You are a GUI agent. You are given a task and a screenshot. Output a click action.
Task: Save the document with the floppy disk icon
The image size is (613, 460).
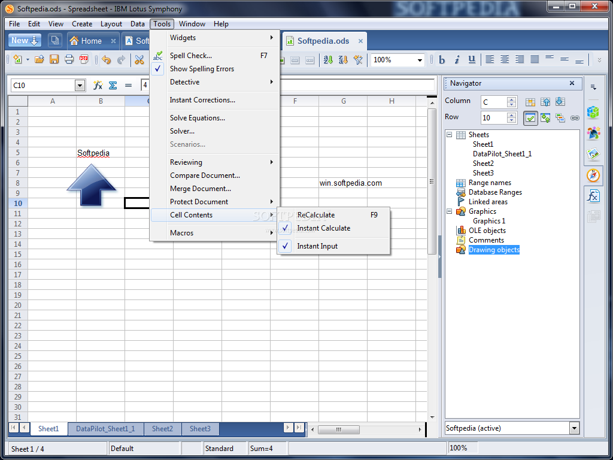(x=54, y=59)
